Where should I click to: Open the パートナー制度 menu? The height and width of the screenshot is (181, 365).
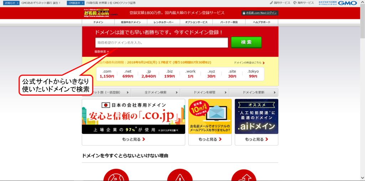coord(229,22)
